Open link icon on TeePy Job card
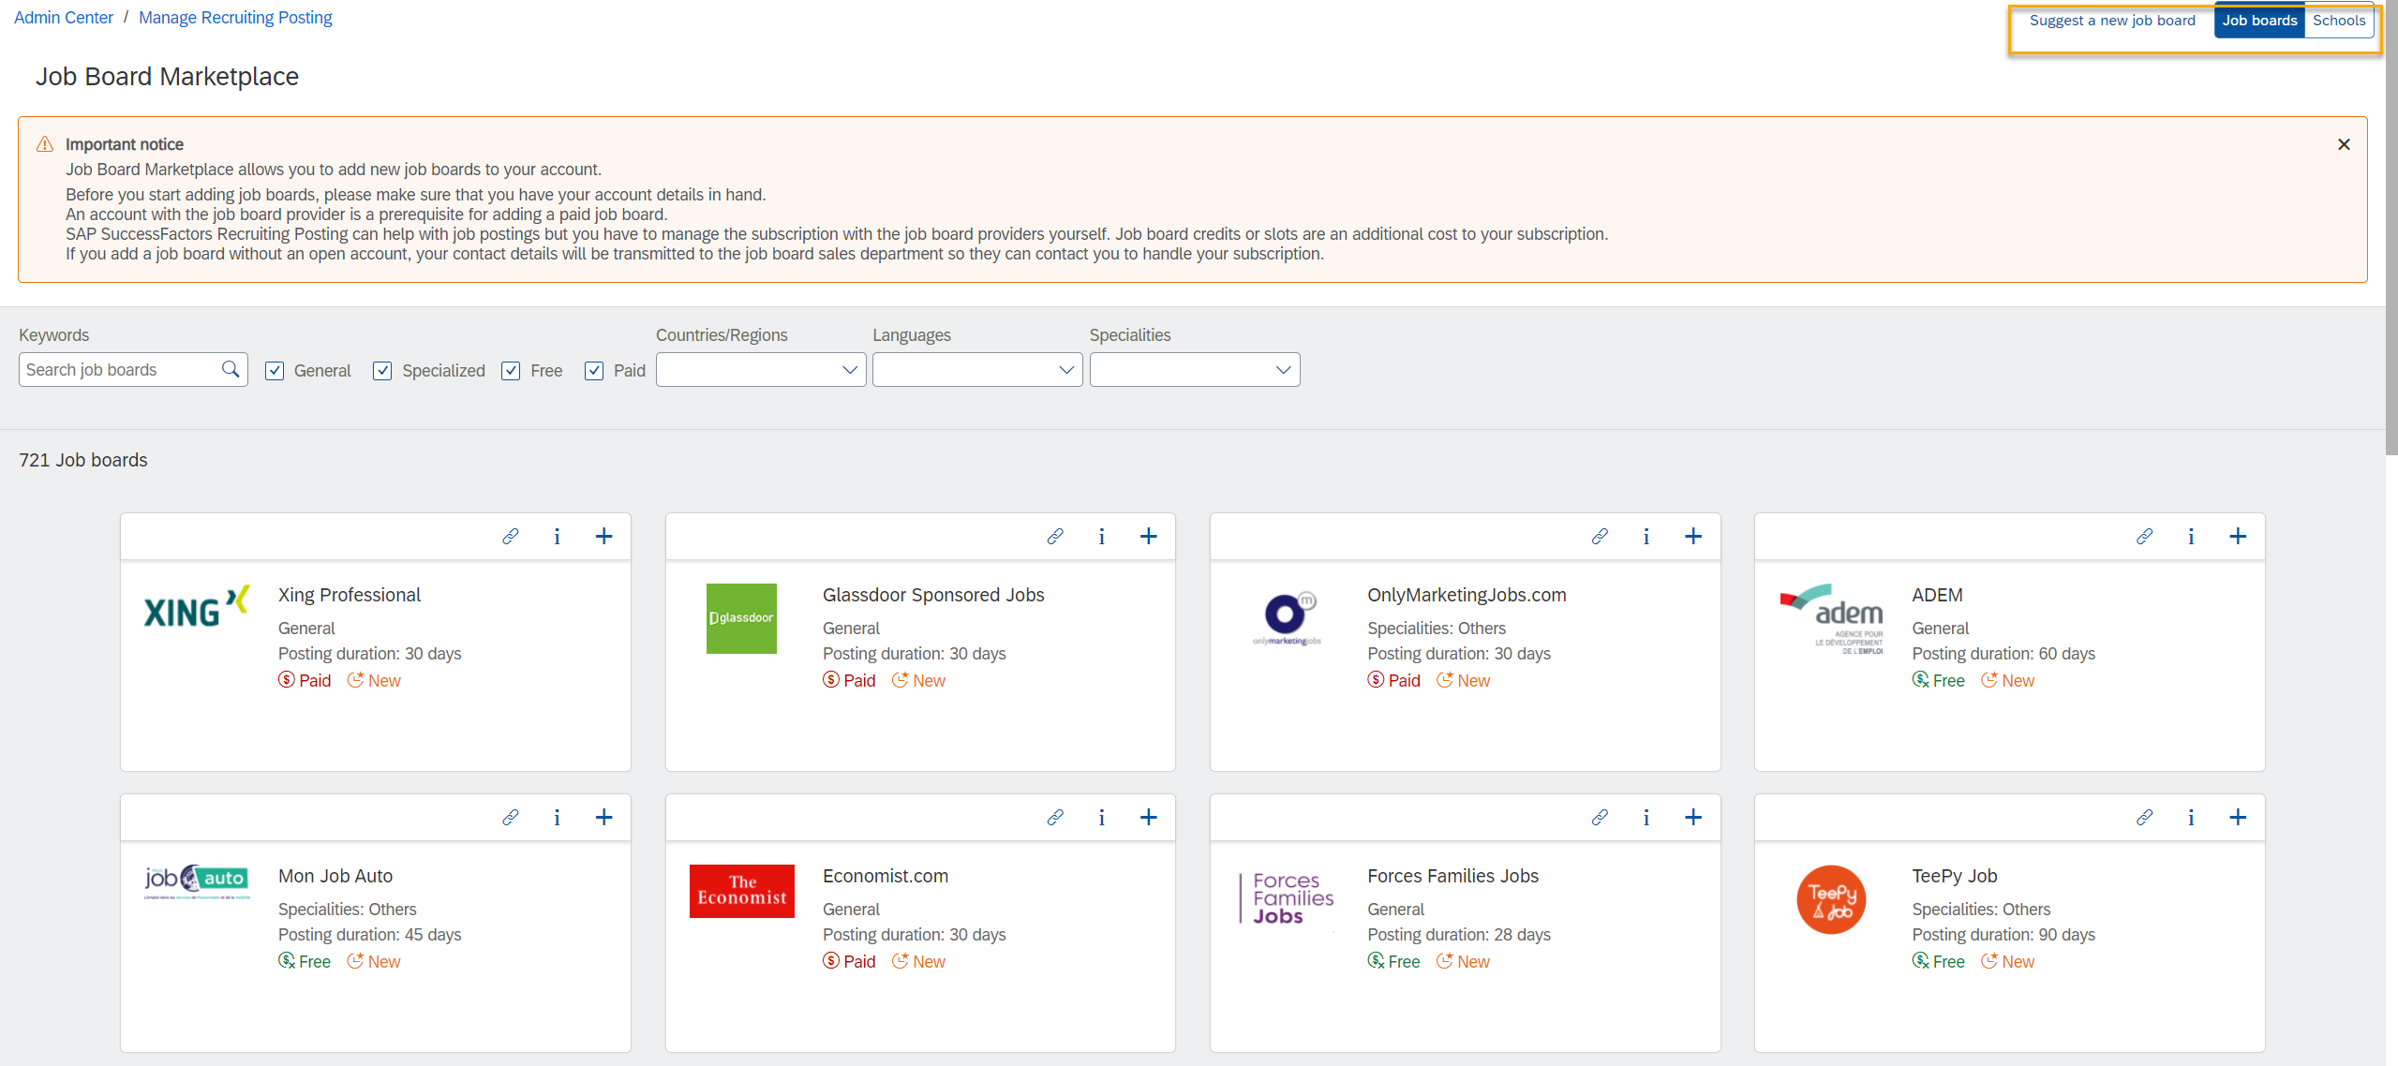Image resolution: width=2398 pixels, height=1066 pixels. (2144, 818)
